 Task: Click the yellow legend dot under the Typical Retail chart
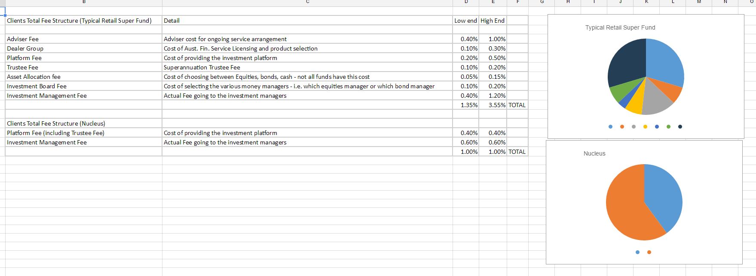pyautogui.click(x=645, y=126)
